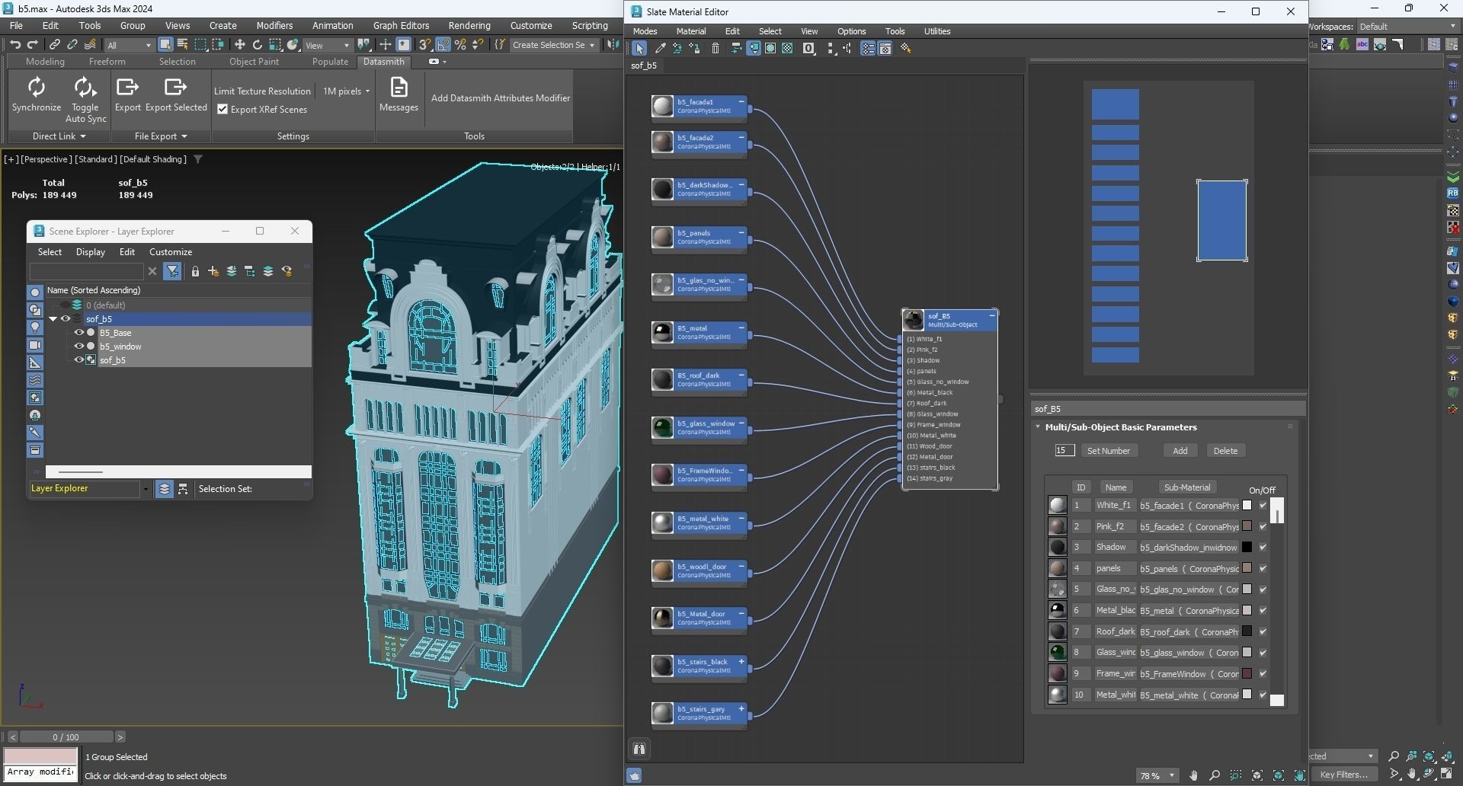Screen dimensions: 1463x786
Task: Open Create Selection Set dropdown
Action: (x=553, y=45)
